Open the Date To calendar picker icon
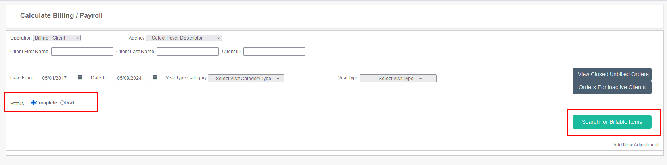Screen dimensions: 667x165 155,77
